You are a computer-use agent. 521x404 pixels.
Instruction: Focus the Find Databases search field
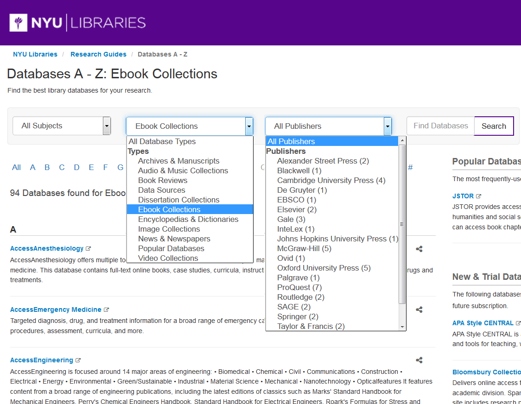441,126
